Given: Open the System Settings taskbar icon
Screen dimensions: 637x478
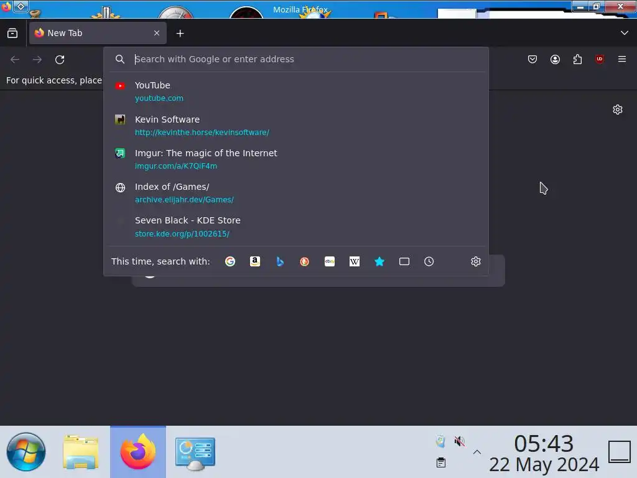Looking at the screenshot, I should 195,453.
